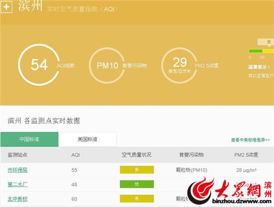Click the PM10 首要污染物 circle

tap(107, 66)
